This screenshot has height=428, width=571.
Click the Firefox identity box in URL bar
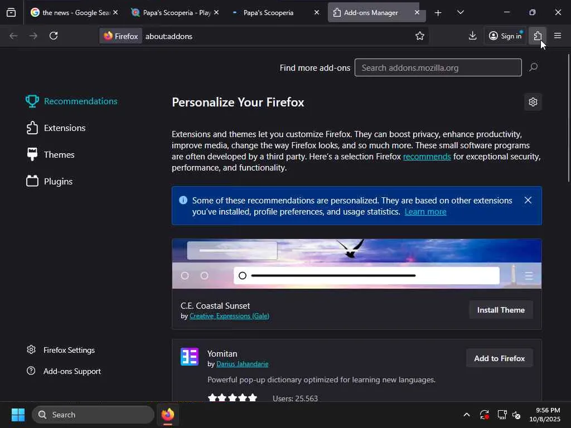(120, 36)
